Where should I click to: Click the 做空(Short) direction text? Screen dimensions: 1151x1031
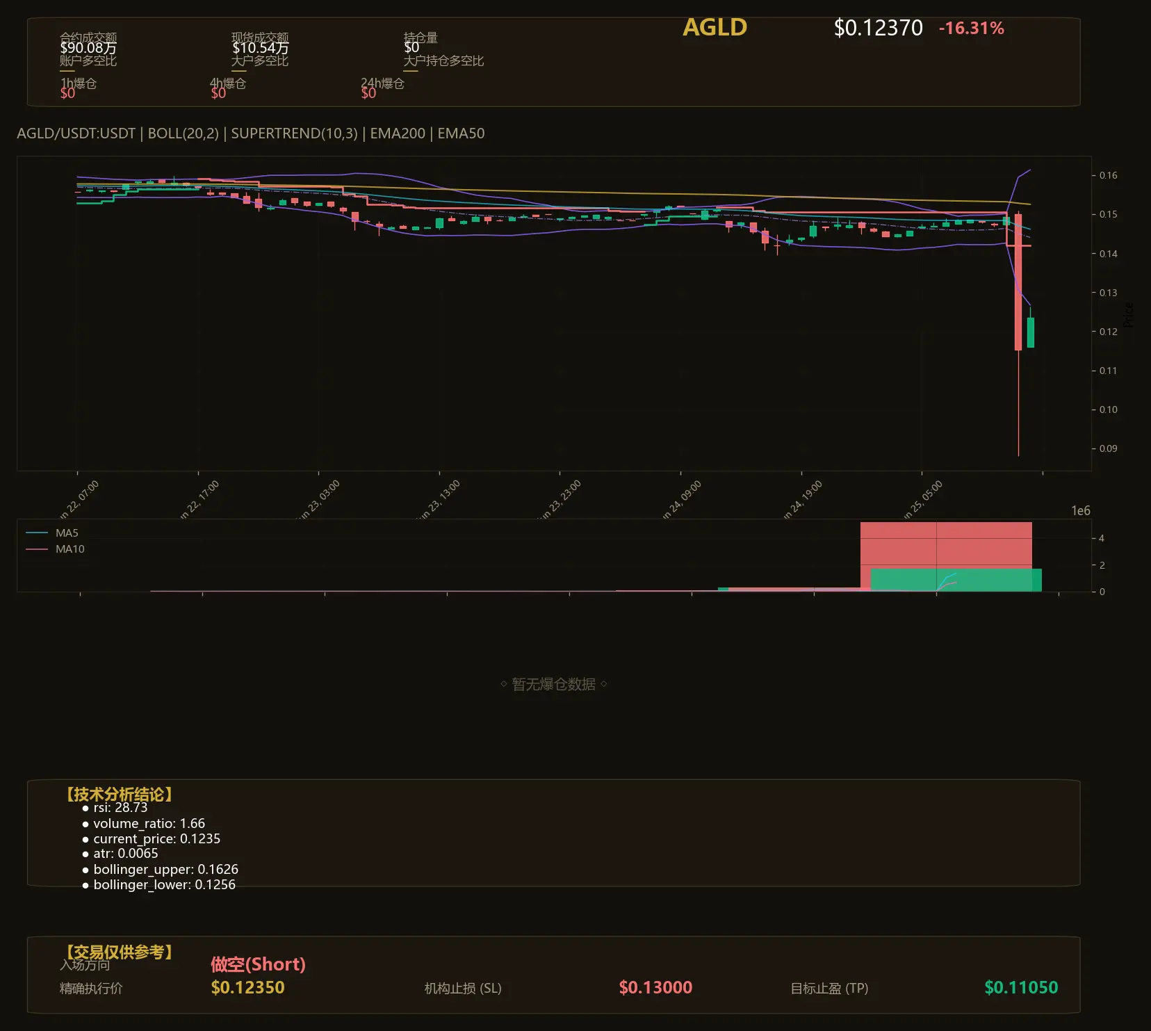[x=258, y=964]
